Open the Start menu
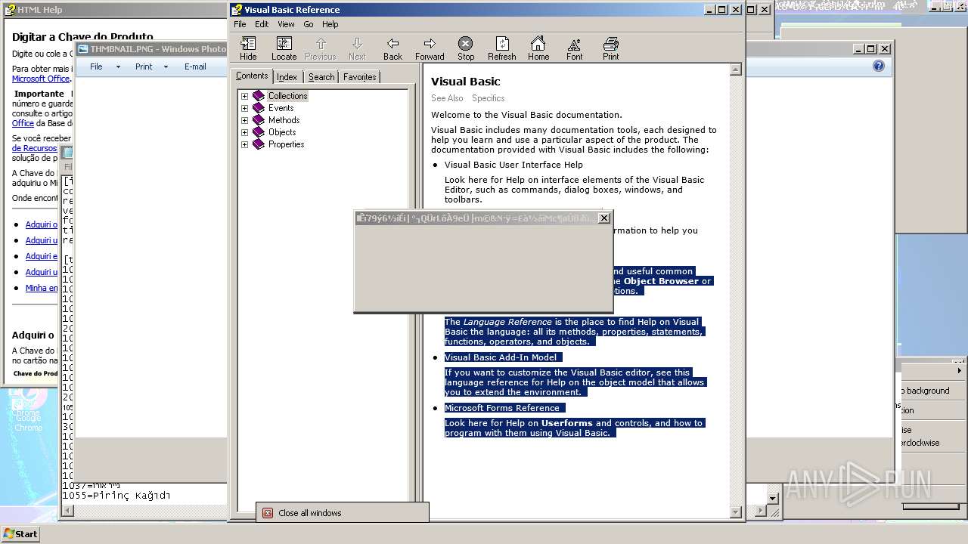Screen dimensions: 968x544 pyautogui.click(x=20, y=533)
